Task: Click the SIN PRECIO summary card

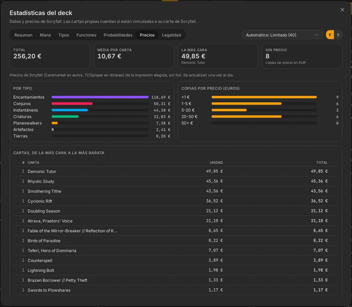Action: pyautogui.click(x=302, y=56)
